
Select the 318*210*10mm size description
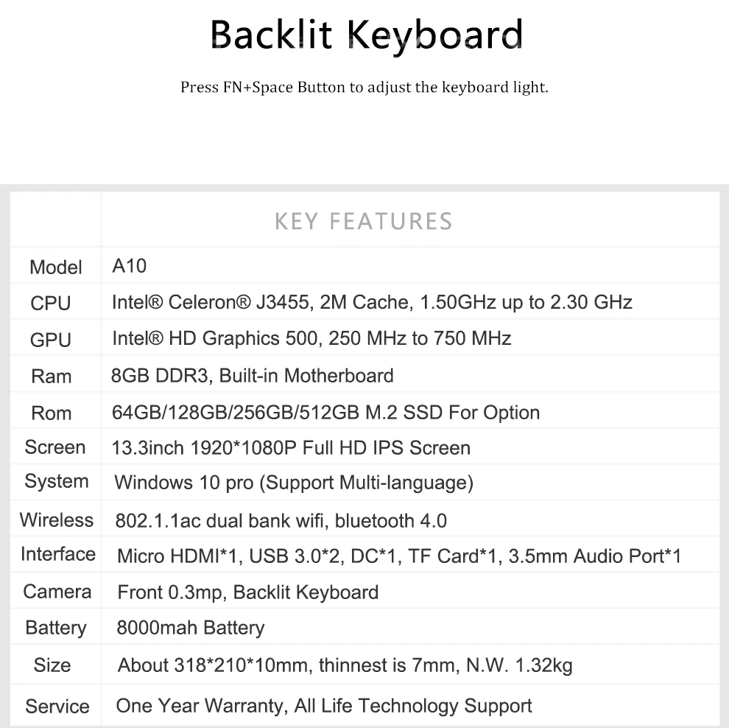pyautogui.click(x=345, y=666)
